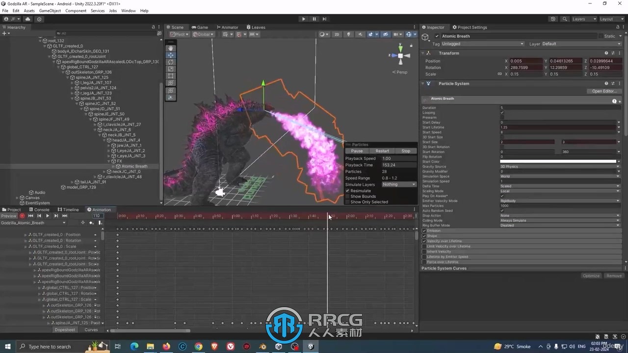Open the Pivot handle position dropdown

(180, 34)
